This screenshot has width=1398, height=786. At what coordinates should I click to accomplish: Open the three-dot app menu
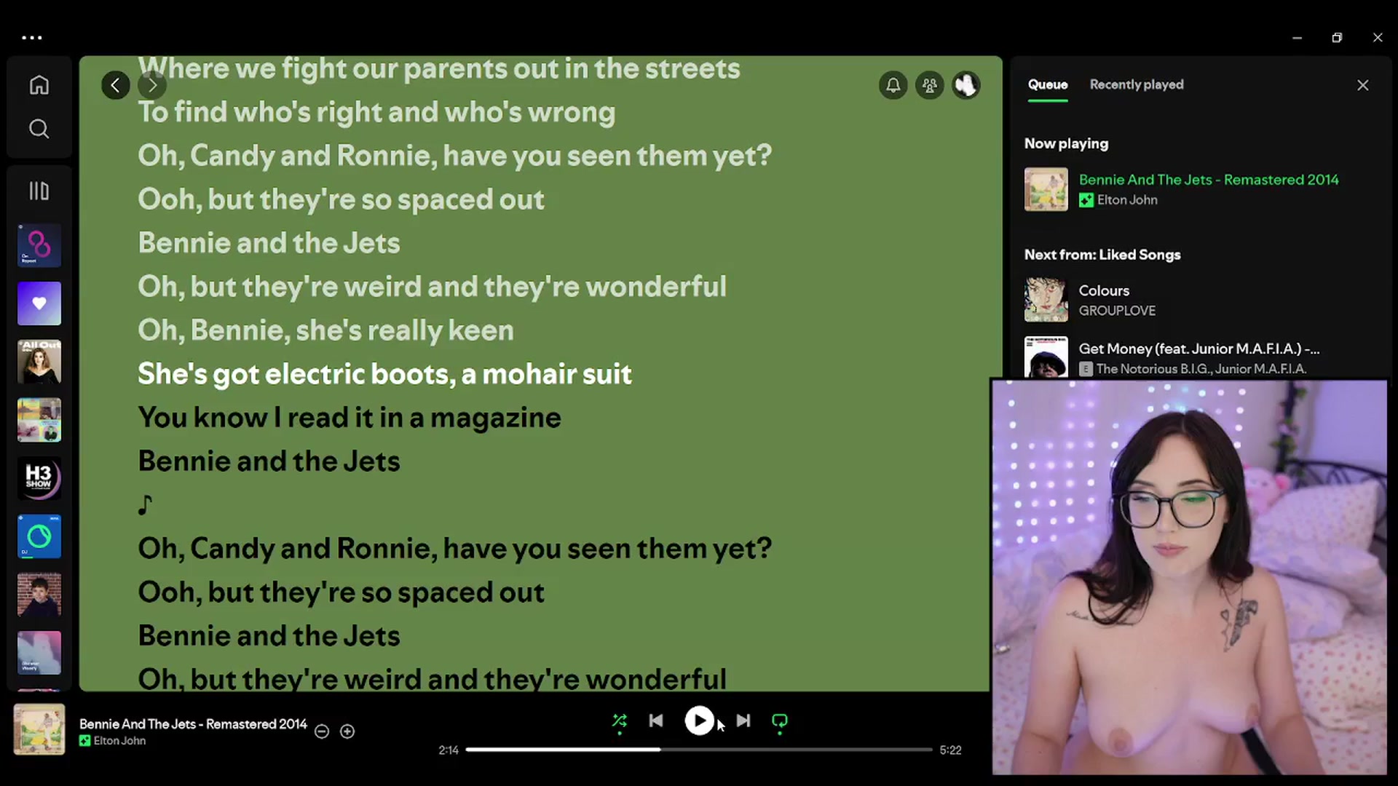pyautogui.click(x=32, y=37)
